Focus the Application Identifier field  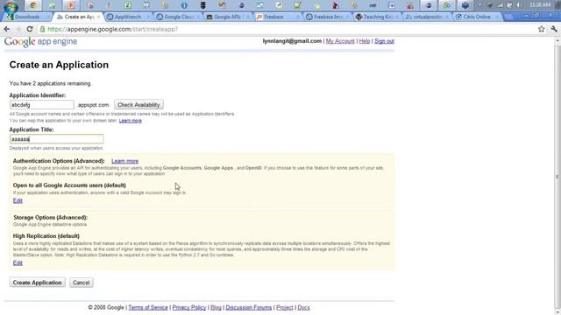(x=42, y=105)
